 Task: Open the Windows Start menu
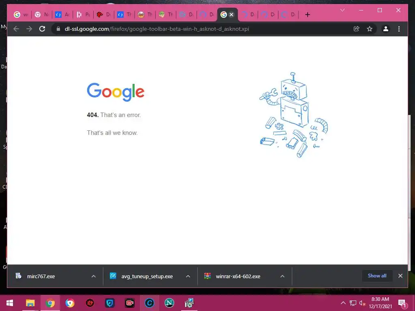point(10,303)
